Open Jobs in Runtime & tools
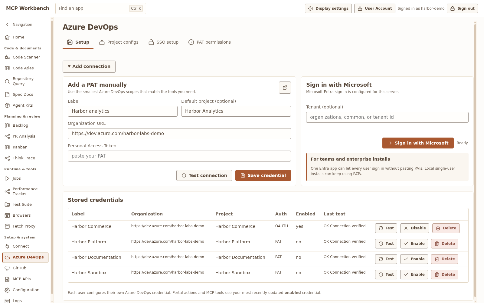 (x=25, y=178)
